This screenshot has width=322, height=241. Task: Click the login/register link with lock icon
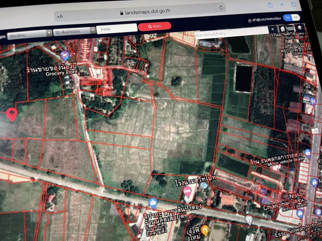tap(264, 19)
